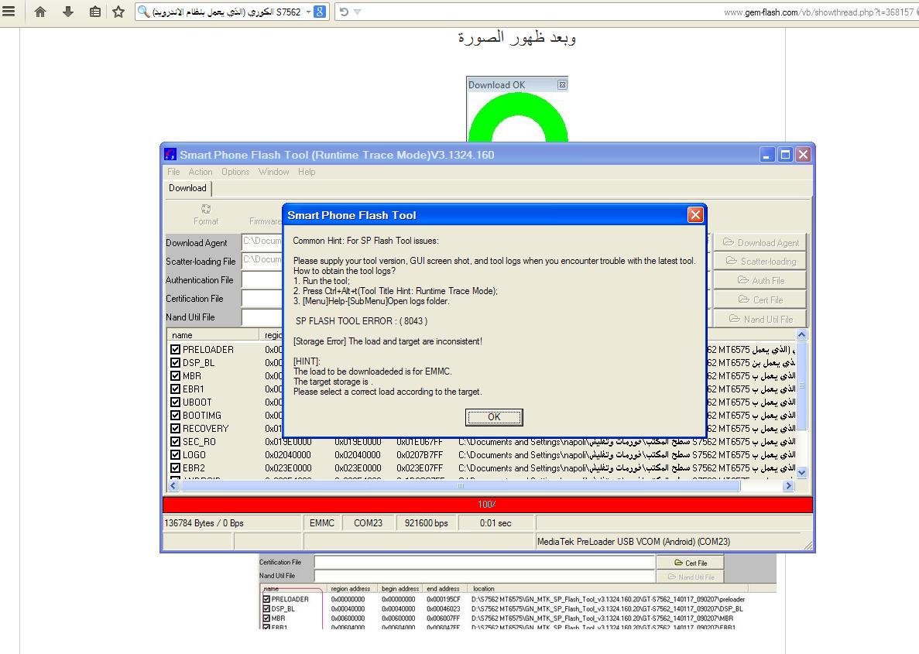Open the browser hamburger menu
919x654 pixels.
click(x=9, y=11)
